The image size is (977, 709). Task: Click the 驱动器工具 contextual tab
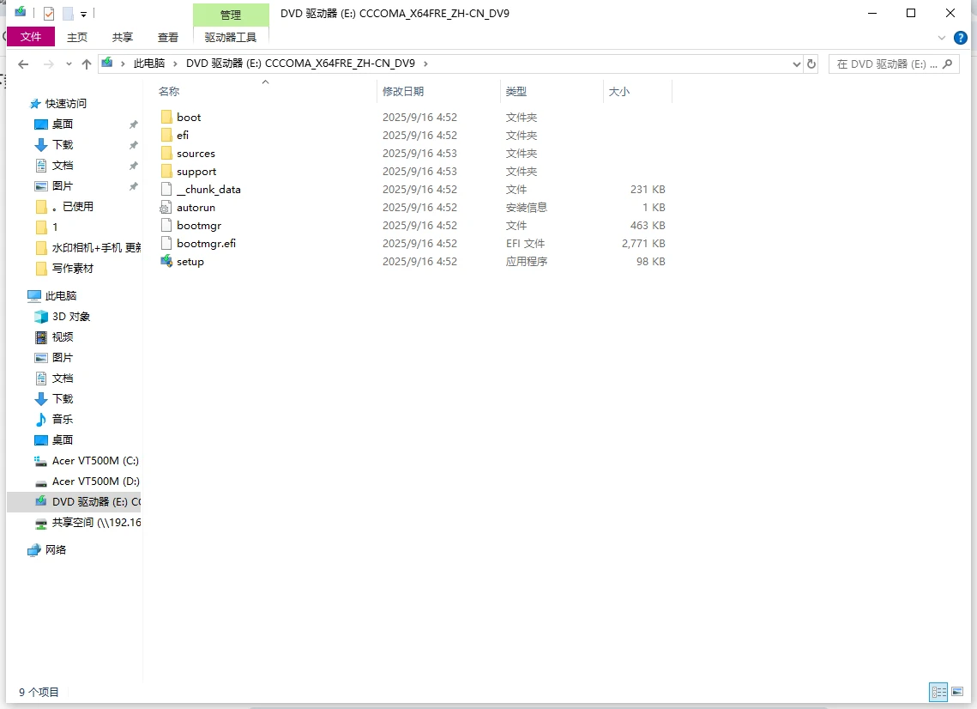tap(230, 37)
